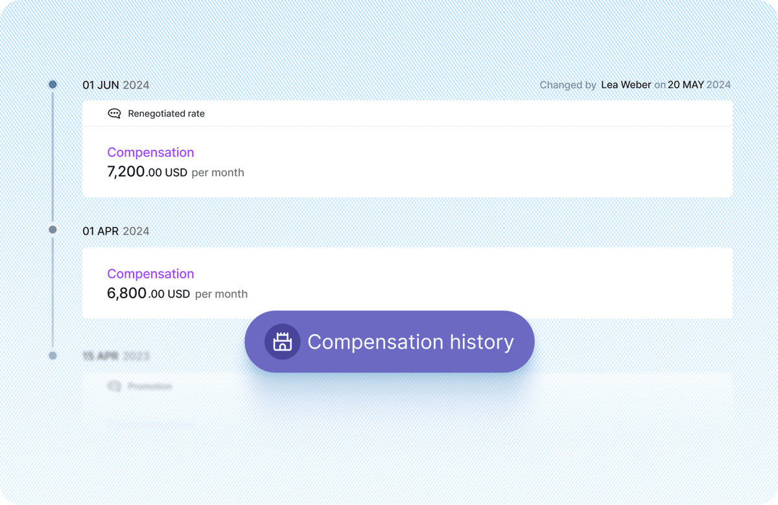
Task: Click per month text after 7,200.00 USD
Action: coord(218,173)
